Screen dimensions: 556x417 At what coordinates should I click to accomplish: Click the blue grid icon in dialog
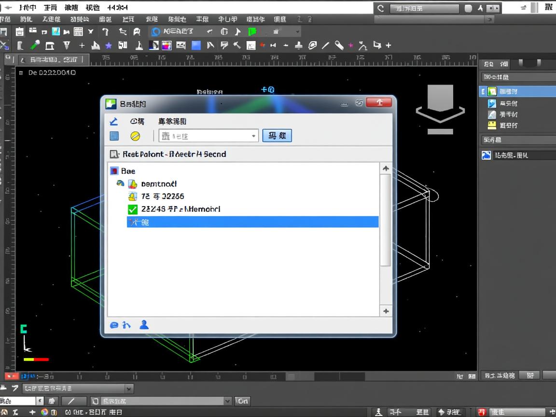pos(114,136)
